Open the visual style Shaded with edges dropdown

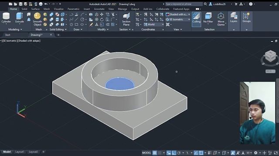pos(178,14)
